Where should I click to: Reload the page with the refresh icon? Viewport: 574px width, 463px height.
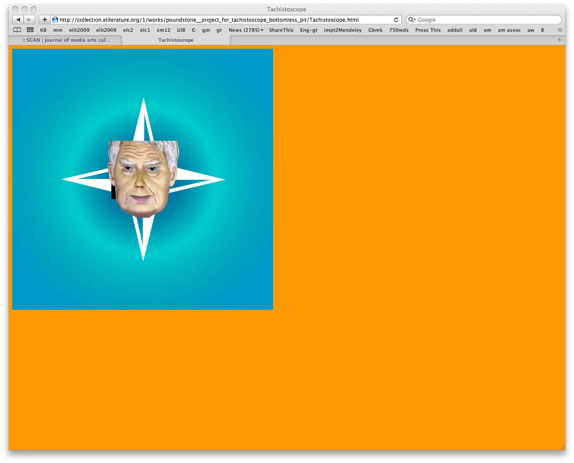(396, 20)
